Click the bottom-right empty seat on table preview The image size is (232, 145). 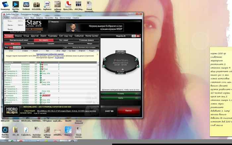pos(138,66)
